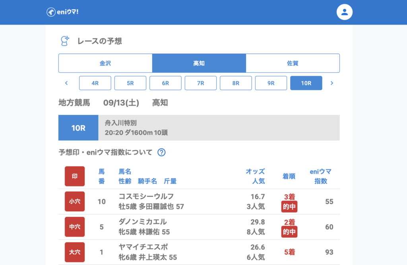Switch to the 金沢 racecourse tab
Screen dimensions: 407x265
pos(105,63)
